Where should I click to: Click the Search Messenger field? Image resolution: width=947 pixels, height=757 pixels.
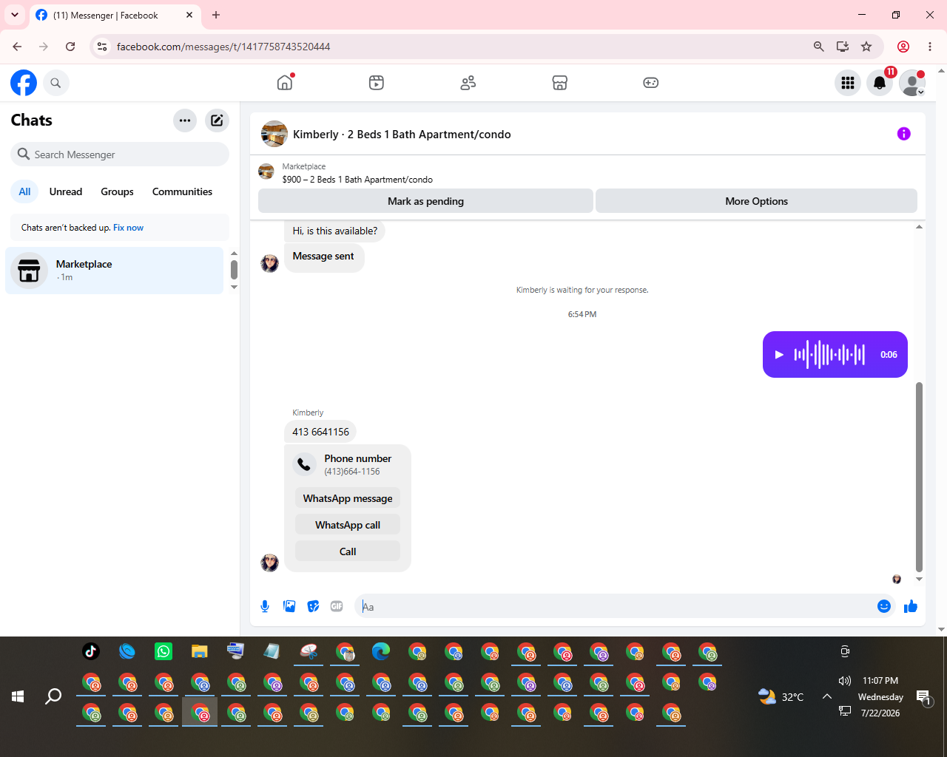[120, 155]
